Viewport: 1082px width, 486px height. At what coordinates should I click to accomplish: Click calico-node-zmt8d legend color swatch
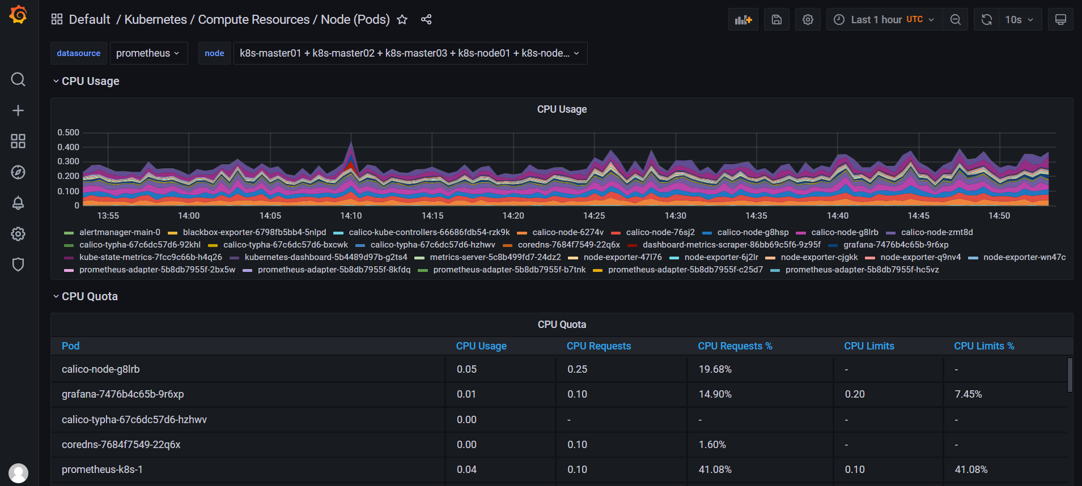(x=891, y=233)
